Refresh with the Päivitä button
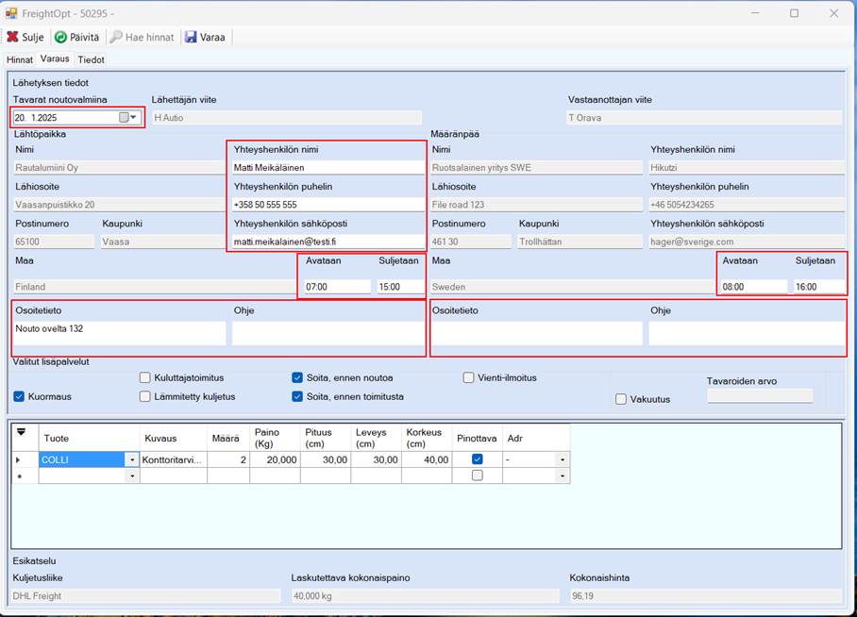This screenshot has height=617, width=857. pyautogui.click(x=77, y=37)
